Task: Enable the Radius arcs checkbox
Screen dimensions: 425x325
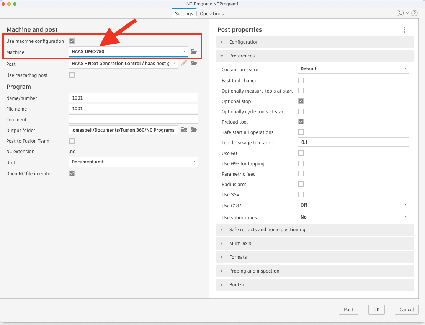Action: tap(301, 184)
